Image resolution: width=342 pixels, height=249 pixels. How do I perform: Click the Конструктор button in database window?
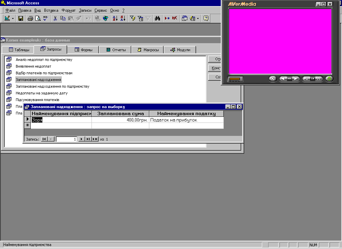[215, 68]
